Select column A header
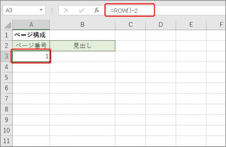 coord(31,25)
